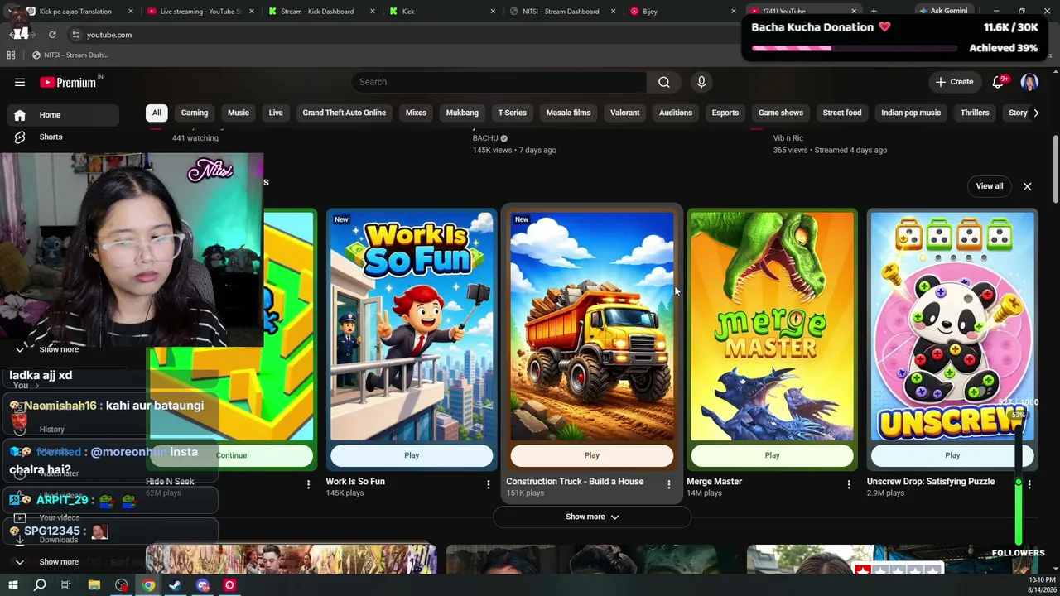Screen dimensions: 1060x596
Task: Filter the feed by Gaming
Action: [x=195, y=113]
